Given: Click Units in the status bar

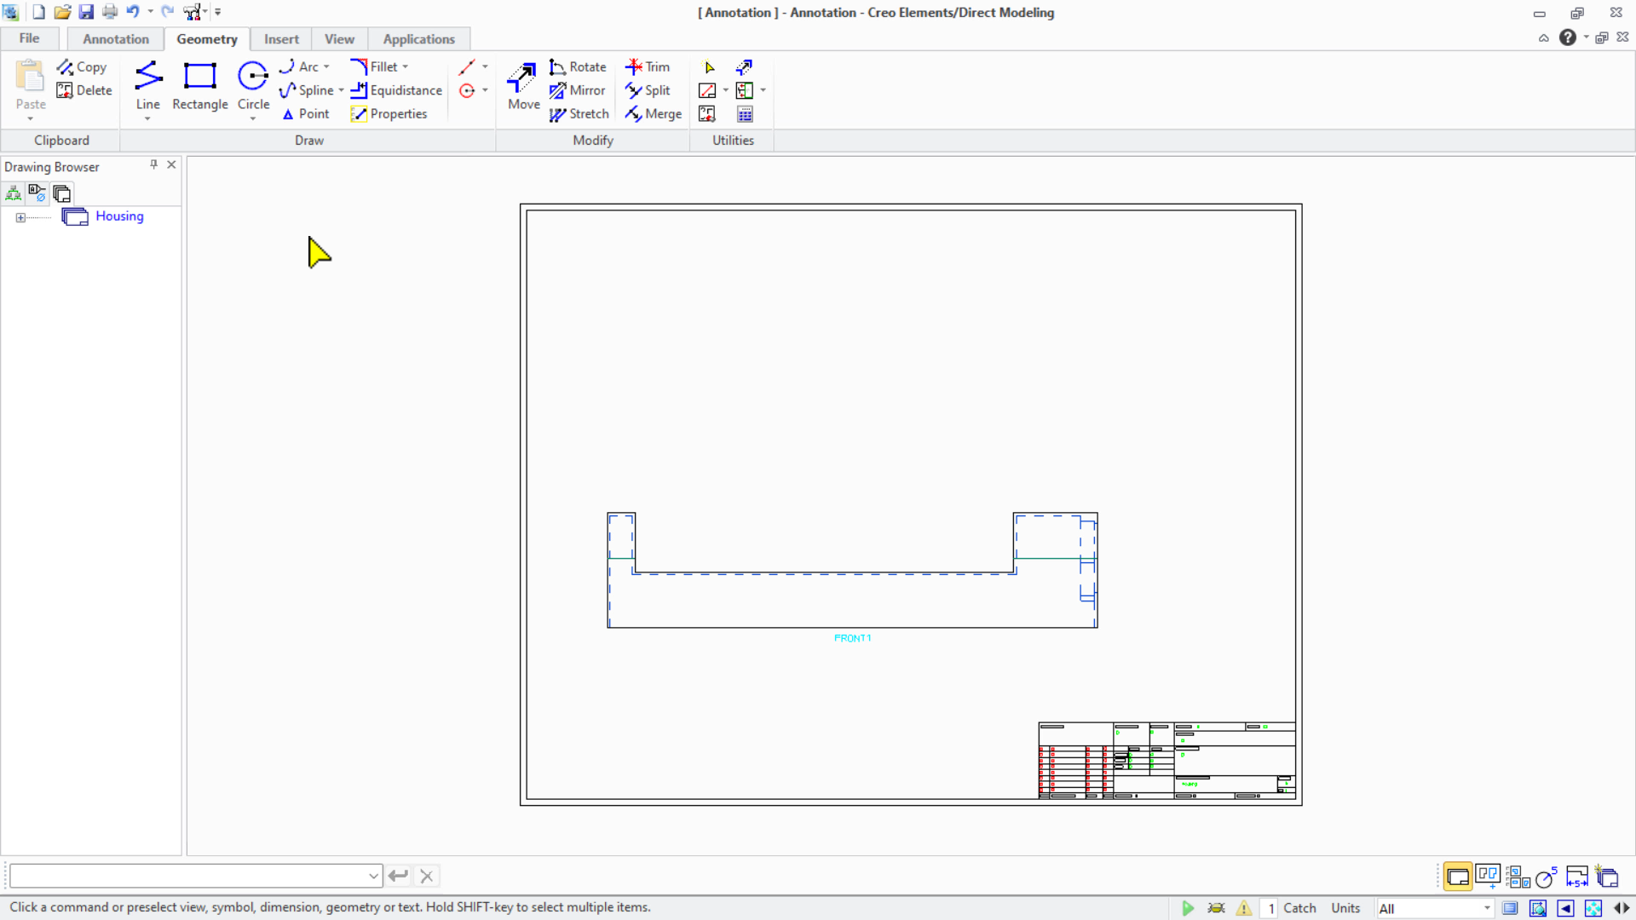Looking at the screenshot, I should 1345,908.
